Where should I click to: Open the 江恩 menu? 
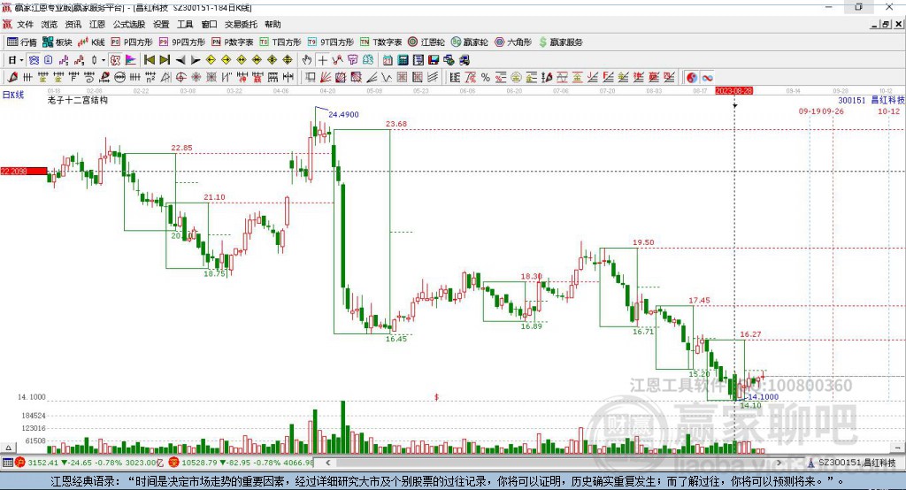point(97,24)
